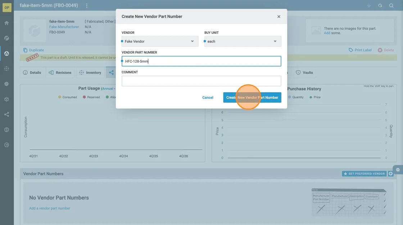Close the Create New Vendor Part Number dialog
The image size is (403, 225).
tap(279, 17)
